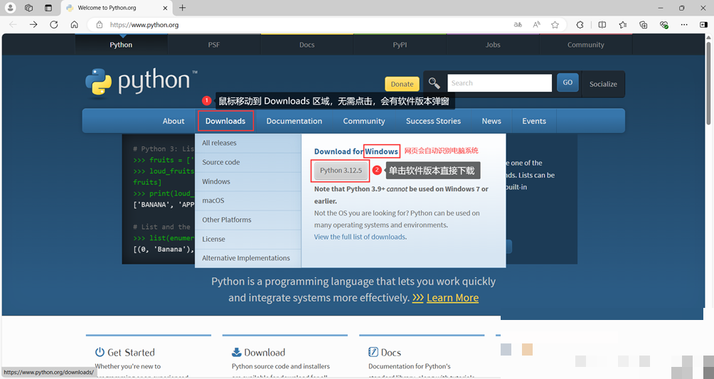Open the Documentation navigation menu
The height and width of the screenshot is (379, 714).
tap(294, 121)
